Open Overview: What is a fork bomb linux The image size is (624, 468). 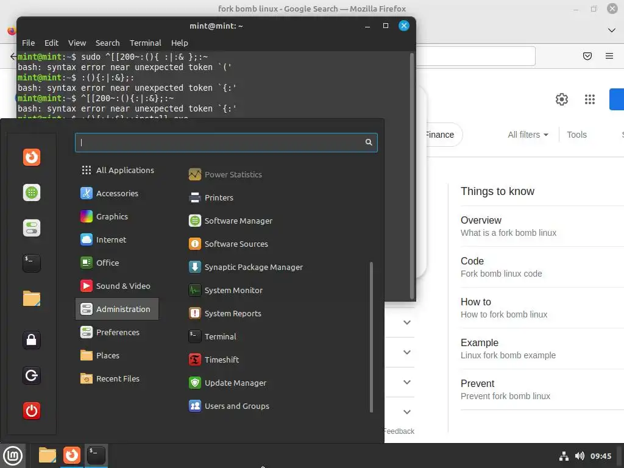[542, 226]
